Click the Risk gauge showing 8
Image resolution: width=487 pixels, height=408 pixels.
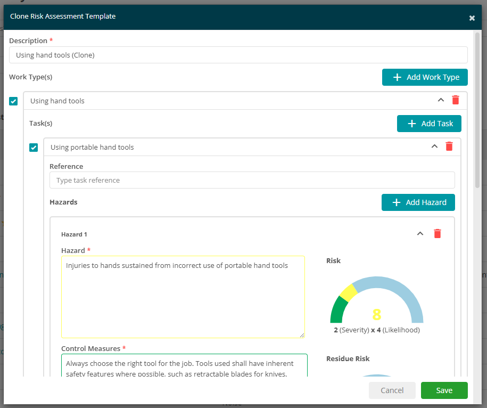(x=376, y=299)
